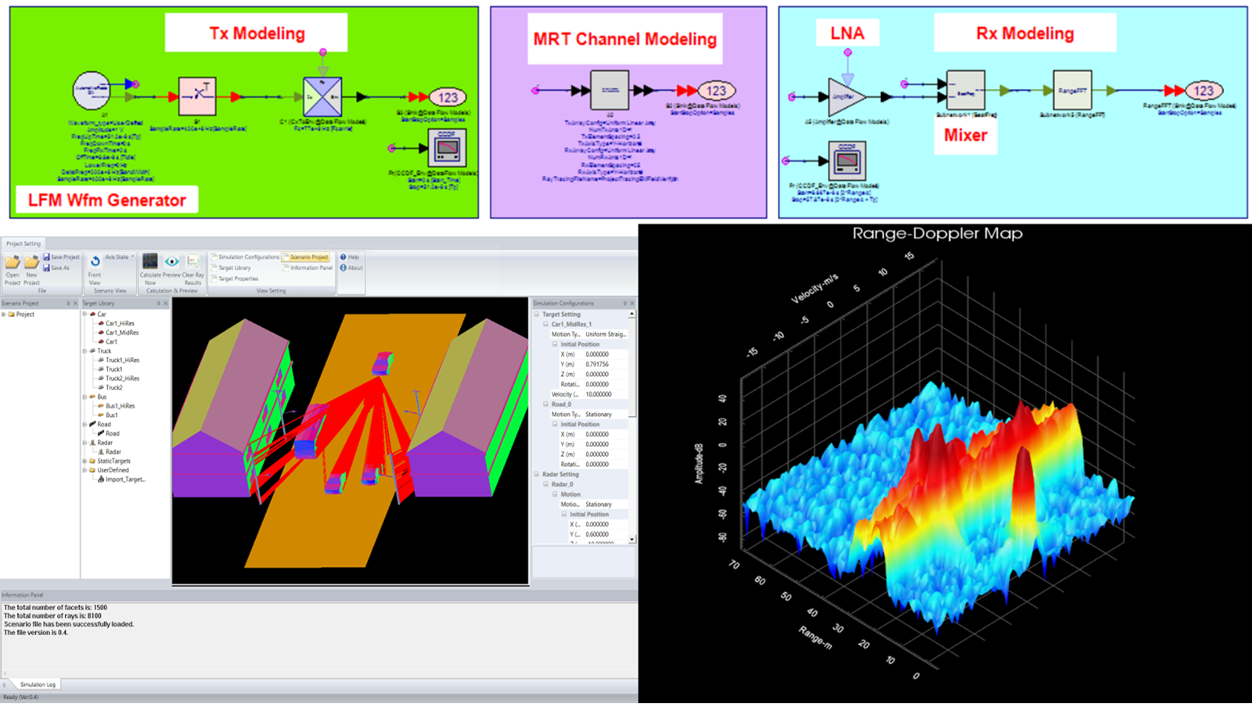
Task: Collapse the Target Setting section
Action: 538,314
